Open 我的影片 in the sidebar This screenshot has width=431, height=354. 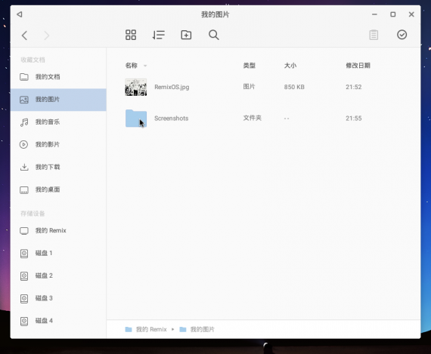click(58, 145)
